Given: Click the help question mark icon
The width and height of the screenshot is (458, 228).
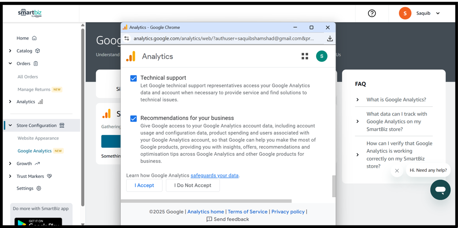Looking at the screenshot, I should point(372,13).
